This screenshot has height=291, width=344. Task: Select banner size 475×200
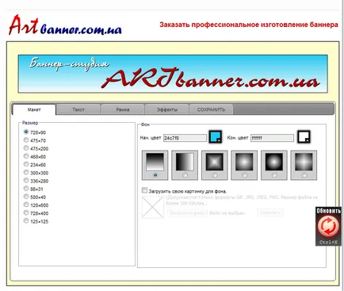(26, 147)
